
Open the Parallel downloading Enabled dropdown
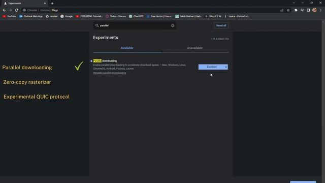[x=213, y=67]
